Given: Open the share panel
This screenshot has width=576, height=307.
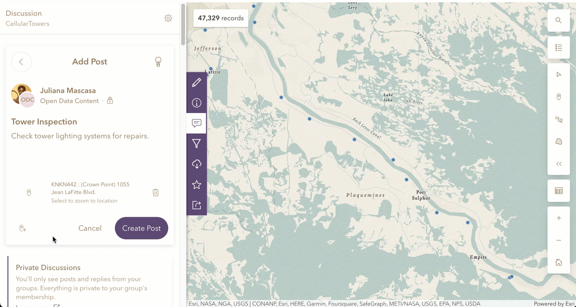Looking at the screenshot, I should [x=197, y=205].
